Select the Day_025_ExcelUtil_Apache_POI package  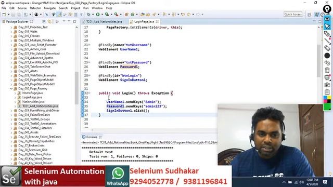[x=38, y=62]
